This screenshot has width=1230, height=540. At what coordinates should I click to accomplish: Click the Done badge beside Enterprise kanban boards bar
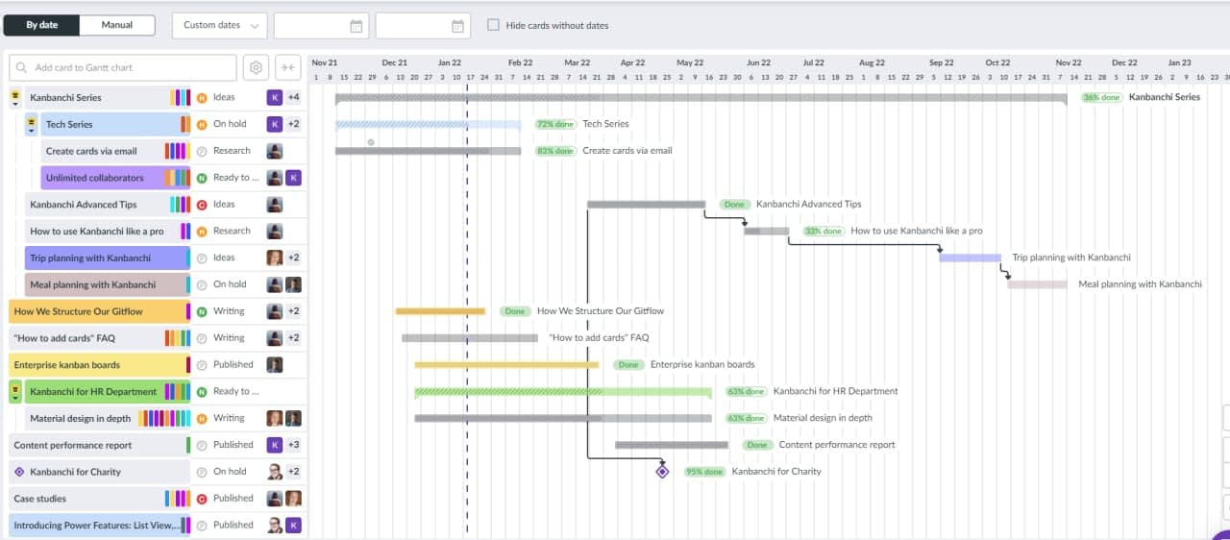point(628,365)
